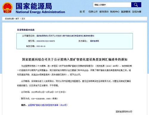Select the 能源要闻 navigation item
Image resolution: width=149 pixels, height=115 pixels.
(x=126, y=12)
